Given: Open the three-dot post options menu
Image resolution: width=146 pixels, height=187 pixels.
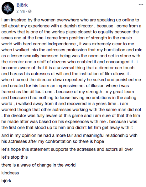Looking at the screenshot, I should coord(141,4).
